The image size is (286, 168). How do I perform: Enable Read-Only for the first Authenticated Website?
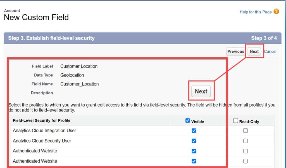pyautogui.click(x=246, y=151)
